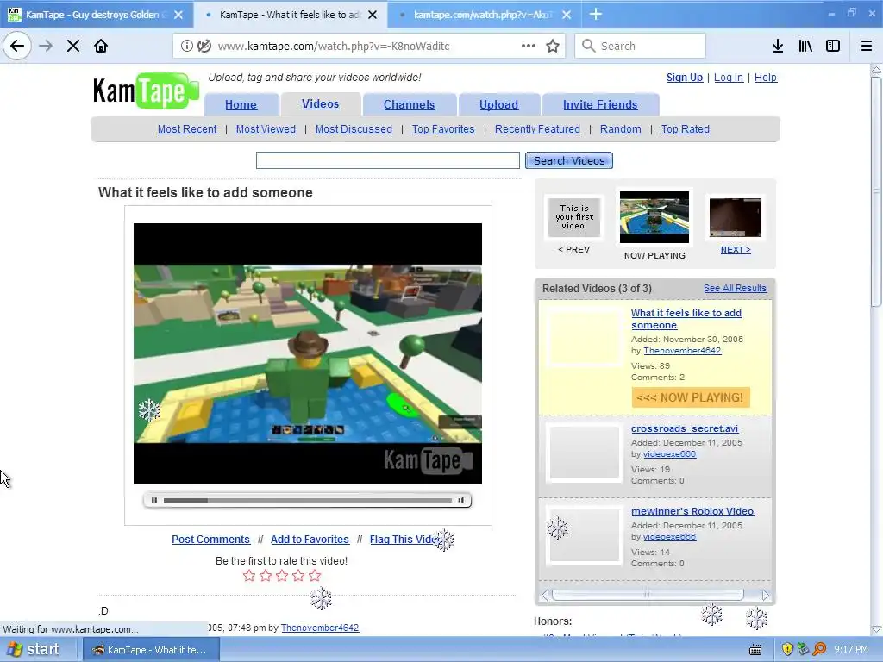The width and height of the screenshot is (883, 662).
Task: Go back with the browser back arrow
Action: point(17,46)
